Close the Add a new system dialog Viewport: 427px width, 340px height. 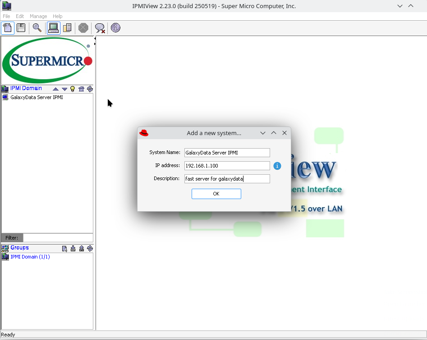click(285, 133)
